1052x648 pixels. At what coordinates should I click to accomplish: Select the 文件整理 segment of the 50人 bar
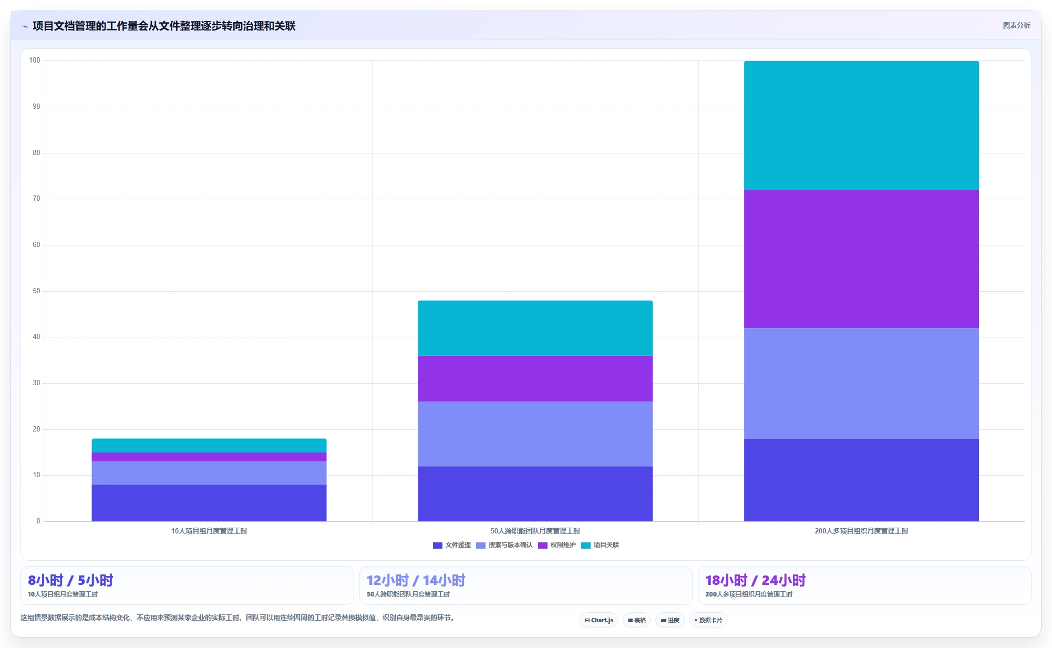point(535,494)
